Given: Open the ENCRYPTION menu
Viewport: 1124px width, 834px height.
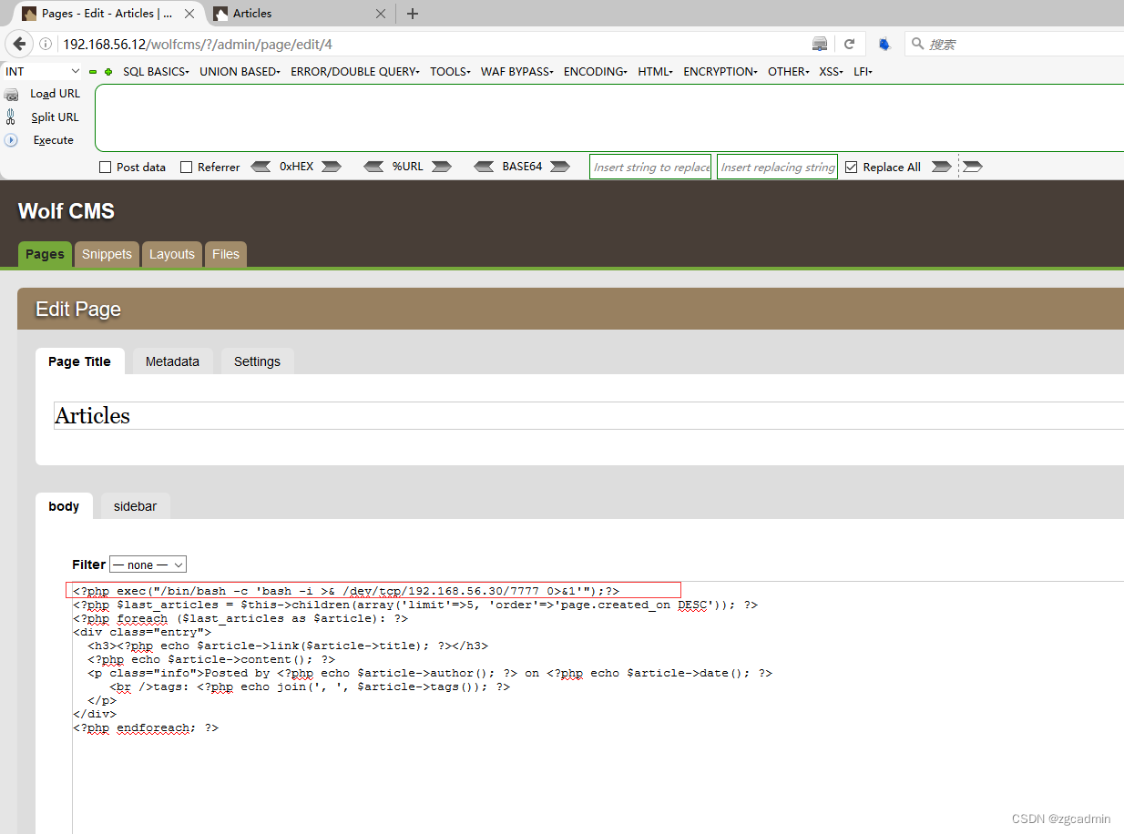Looking at the screenshot, I should [720, 72].
